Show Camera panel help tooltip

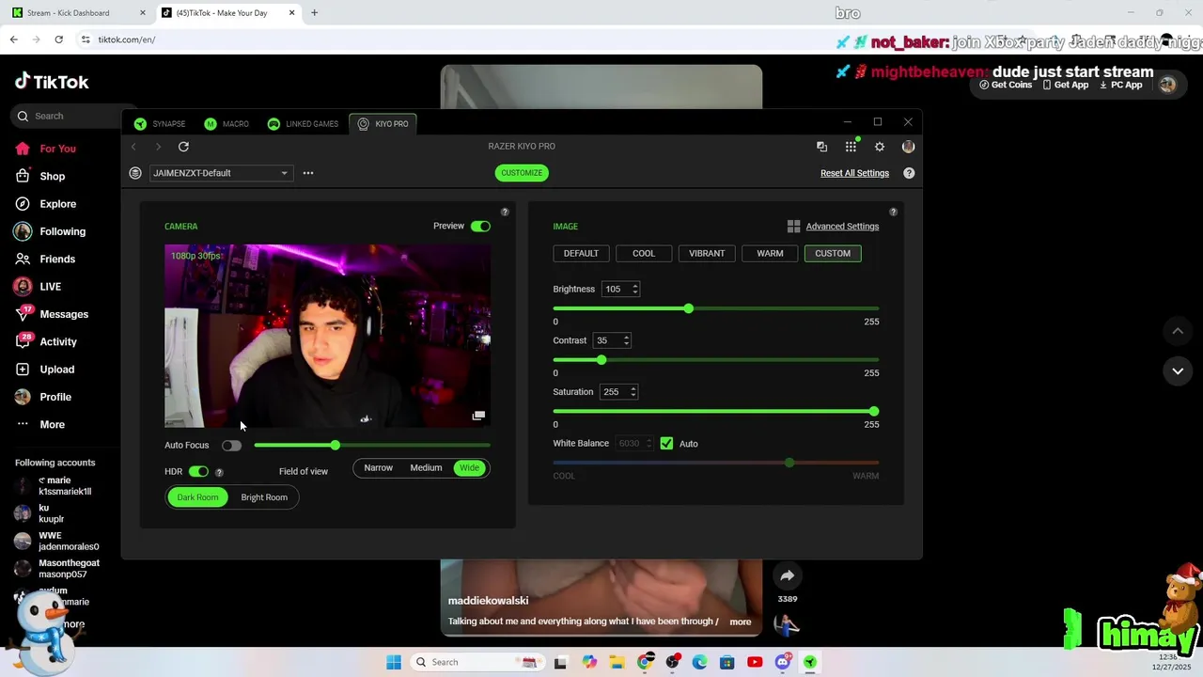[x=505, y=213]
